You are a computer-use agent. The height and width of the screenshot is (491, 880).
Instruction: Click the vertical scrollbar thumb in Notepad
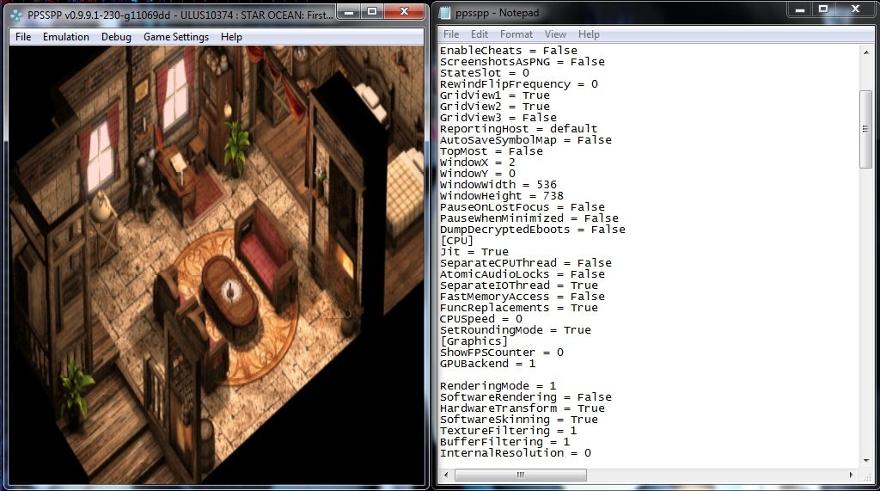pyautogui.click(x=866, y=129)
